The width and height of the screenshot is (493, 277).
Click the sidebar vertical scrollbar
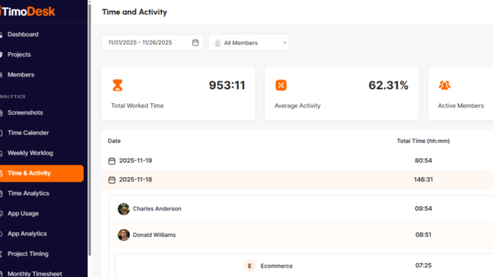pyautogui.click(x=89, y=129)
